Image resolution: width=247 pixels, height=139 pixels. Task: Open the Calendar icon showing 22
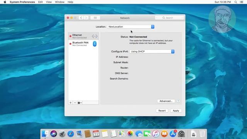96,134
